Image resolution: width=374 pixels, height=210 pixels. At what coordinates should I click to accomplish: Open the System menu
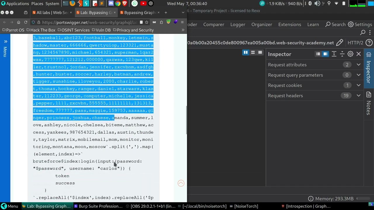pos(52,3)
